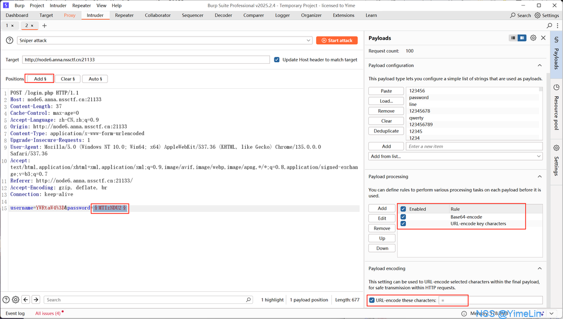The image size is (563, 319).
Task: Click the request Search text field
Action: [148, 300]
